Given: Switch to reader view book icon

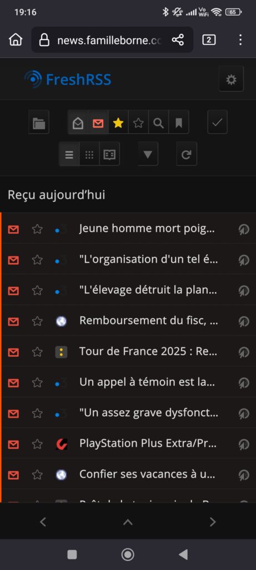Looking at the screenshot, I should (109, 154).
